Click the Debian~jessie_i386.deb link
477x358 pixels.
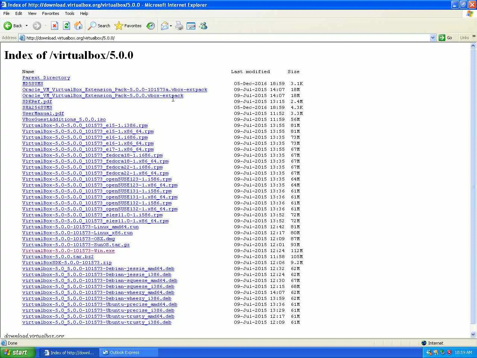pos(97,274)
